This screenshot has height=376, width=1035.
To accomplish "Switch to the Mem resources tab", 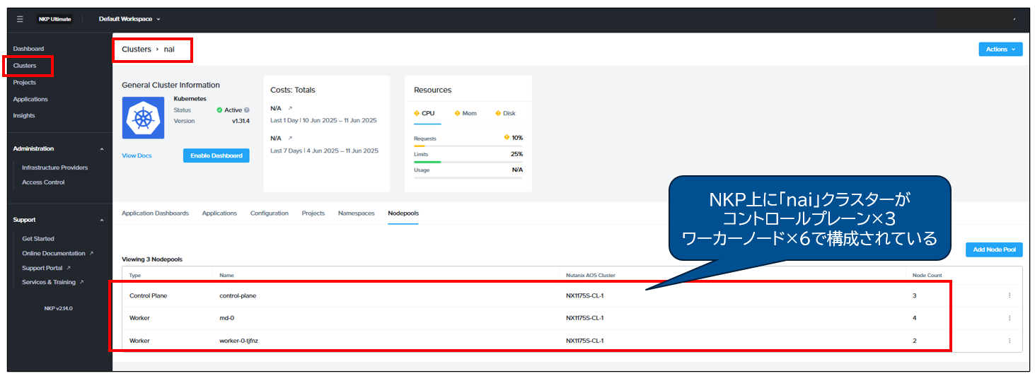I will [x=466, y=113].
